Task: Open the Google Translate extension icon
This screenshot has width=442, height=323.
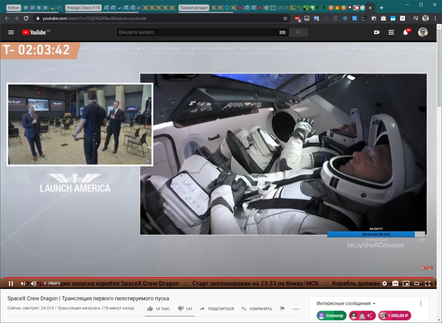Action: click(x=316, y=18)
